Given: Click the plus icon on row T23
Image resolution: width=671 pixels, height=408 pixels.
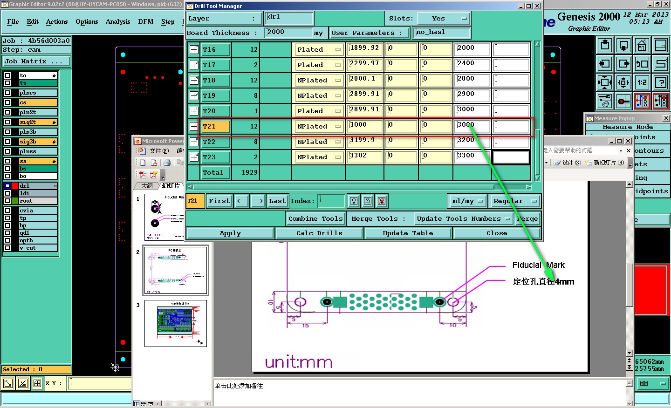Looking at the screenshot, I should coord(194,157).
